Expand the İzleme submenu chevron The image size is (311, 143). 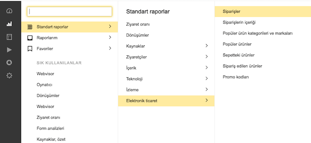pyautogui.click(x=207, y=90)
